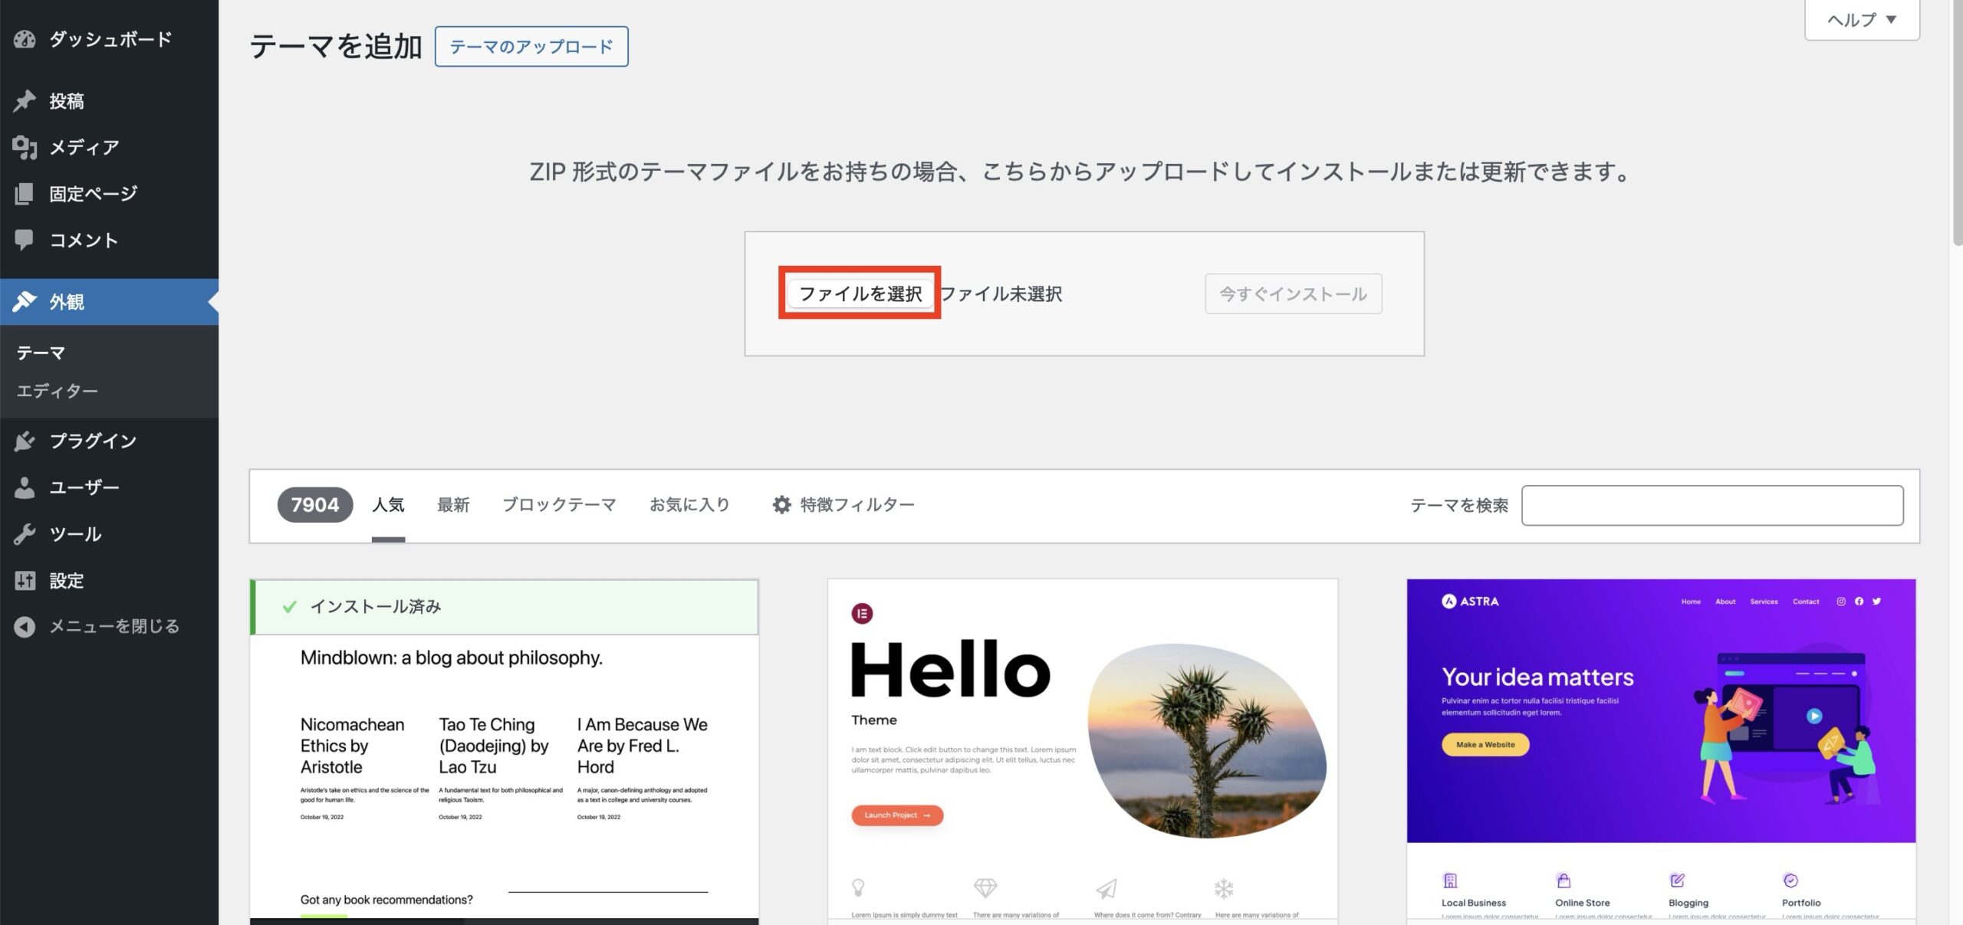The height and width of the screenshot is (925, 1963).
Task: Open the お気に入り tab
Action: tap(689, 504)
